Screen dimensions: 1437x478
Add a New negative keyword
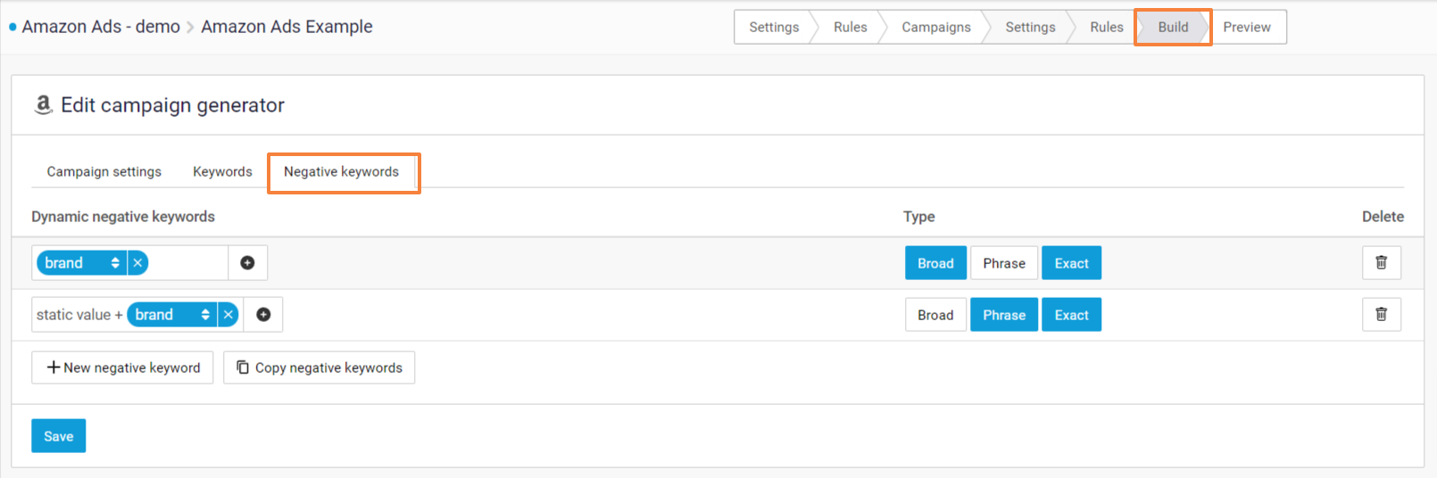tap(122, 367)
